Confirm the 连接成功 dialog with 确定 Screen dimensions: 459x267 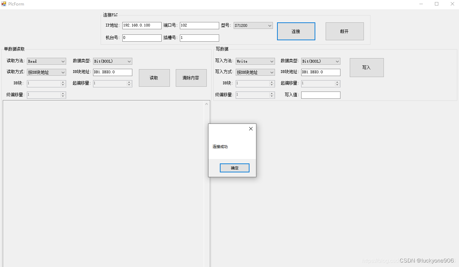tap(234, 168)
